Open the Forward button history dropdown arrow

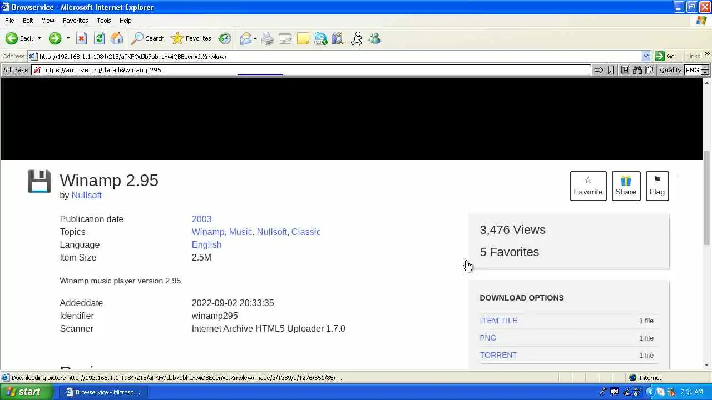tap(68, 38)
